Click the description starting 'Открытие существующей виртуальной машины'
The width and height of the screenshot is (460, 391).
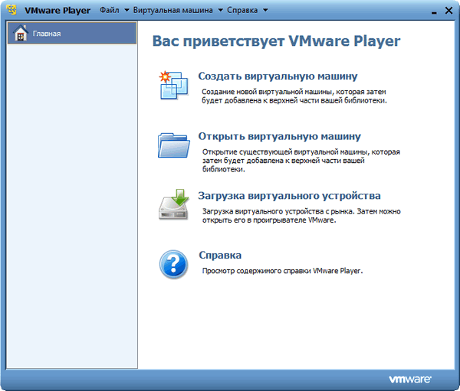pyautogui.click(x=301, y=161)
